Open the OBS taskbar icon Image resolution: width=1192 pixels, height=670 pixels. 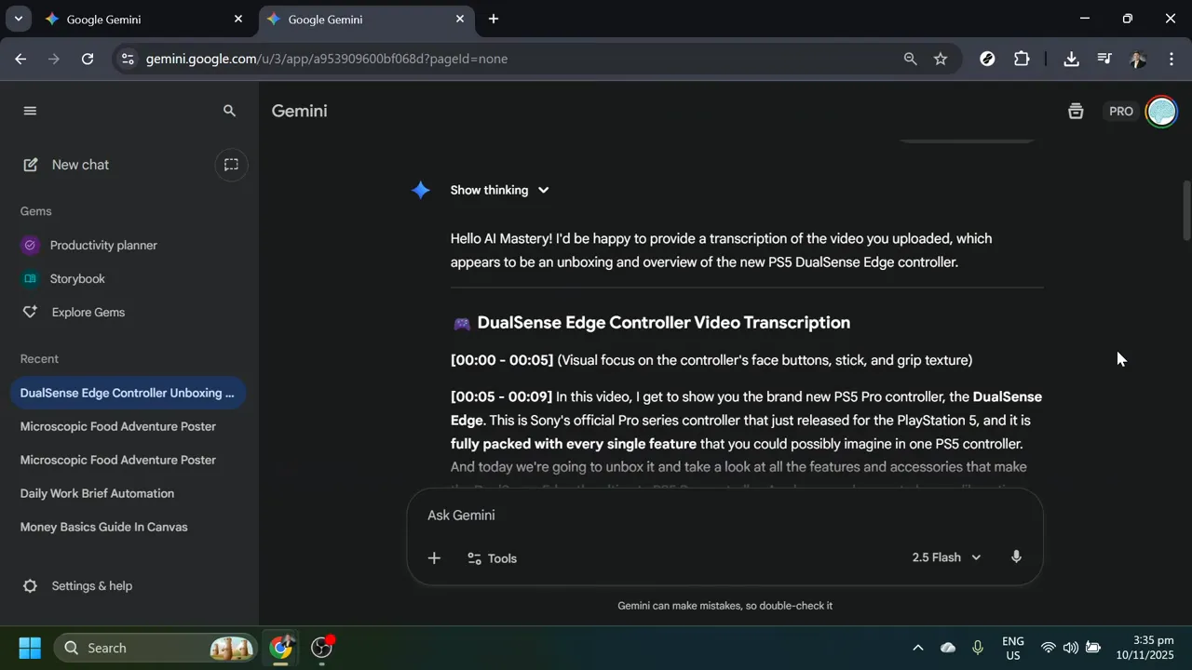click(x=322, y=648)
